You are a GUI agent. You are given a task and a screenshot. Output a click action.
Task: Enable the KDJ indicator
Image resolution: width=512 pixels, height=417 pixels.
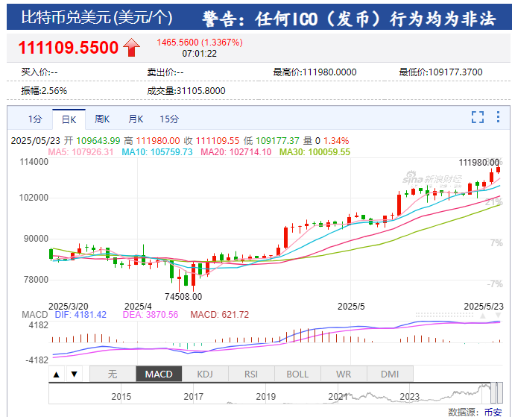205,374
